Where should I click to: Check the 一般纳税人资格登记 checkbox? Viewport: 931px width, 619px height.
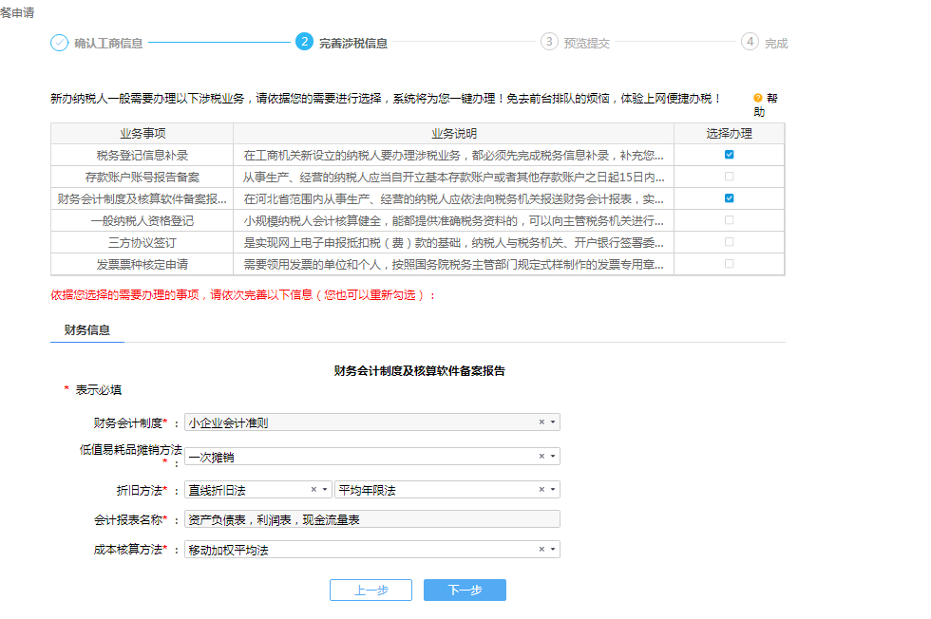(730, 220)
